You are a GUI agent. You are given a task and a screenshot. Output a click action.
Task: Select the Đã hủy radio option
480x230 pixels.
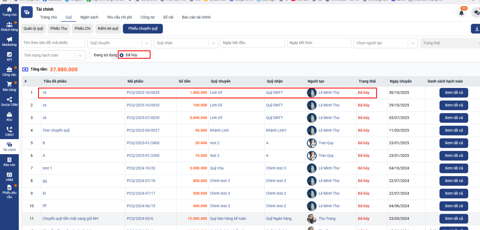coord(121,55)
